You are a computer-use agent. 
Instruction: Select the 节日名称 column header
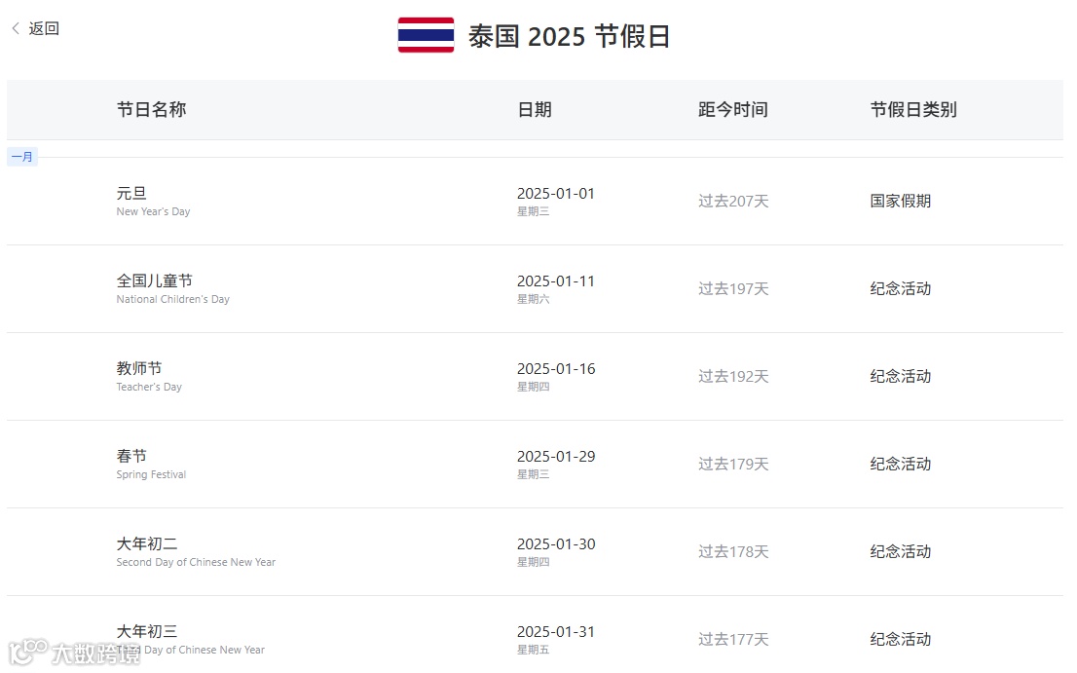click(x=151, y=109)
